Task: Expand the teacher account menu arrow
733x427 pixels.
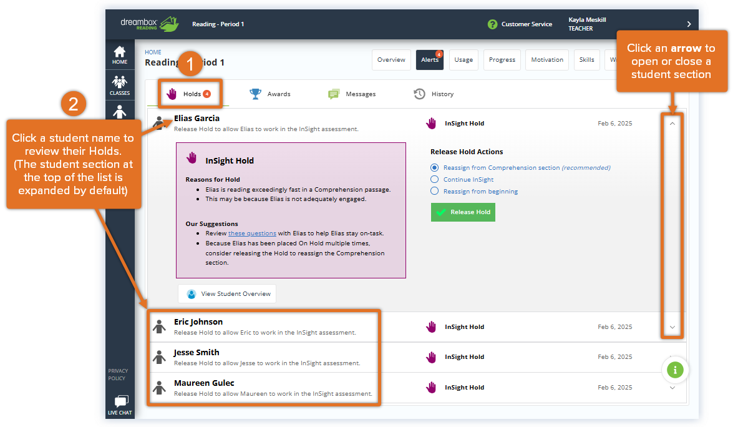Action: point(689,24)
